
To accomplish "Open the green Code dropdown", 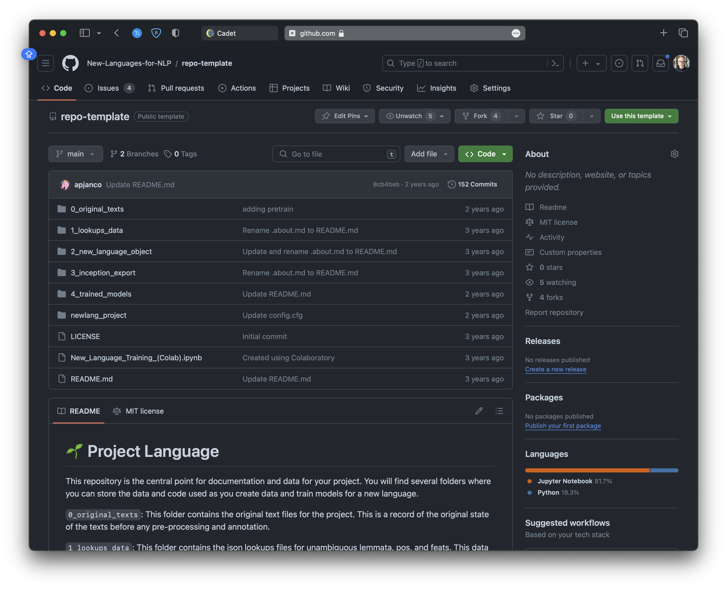I will (485, 154).
